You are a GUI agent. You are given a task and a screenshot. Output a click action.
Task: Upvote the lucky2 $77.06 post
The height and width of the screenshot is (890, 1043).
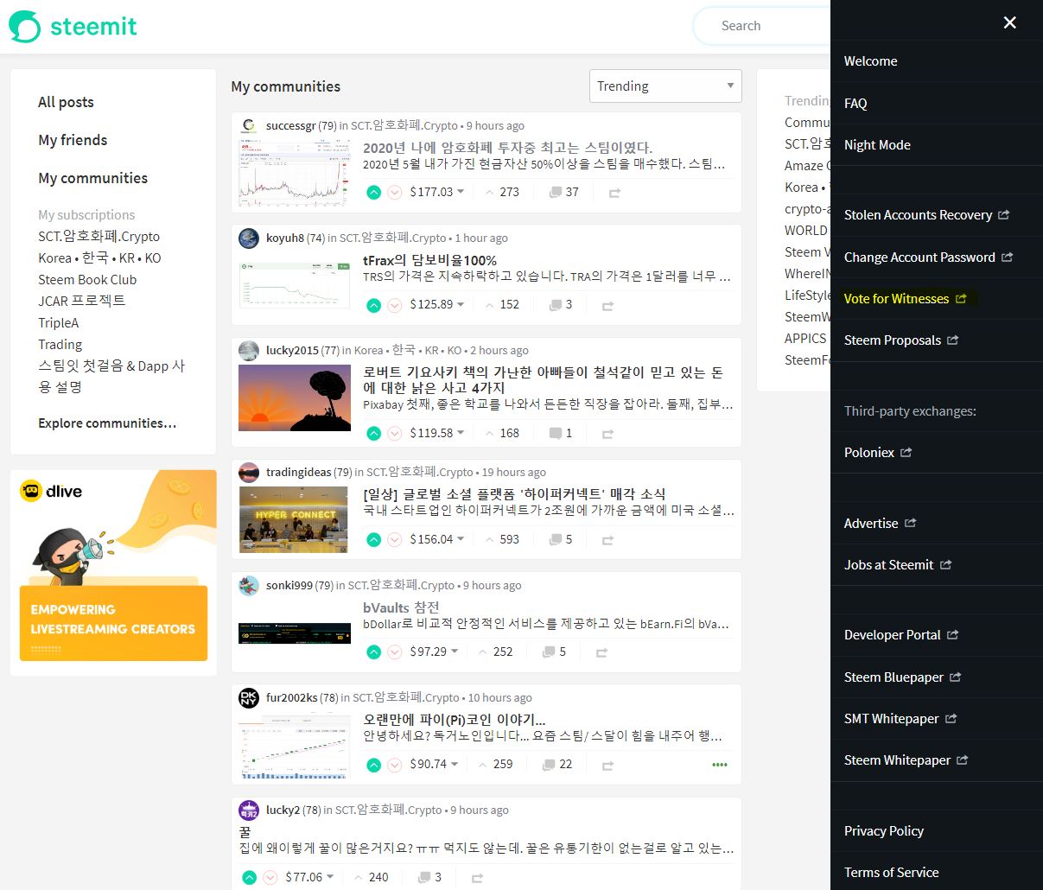pyautogui.click(x=249, y=877)
